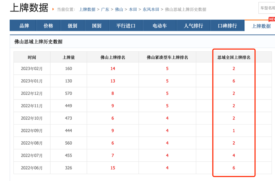275x181 pixels.
Task: Open the 口碑排行 tab
Action: [227, 26]
